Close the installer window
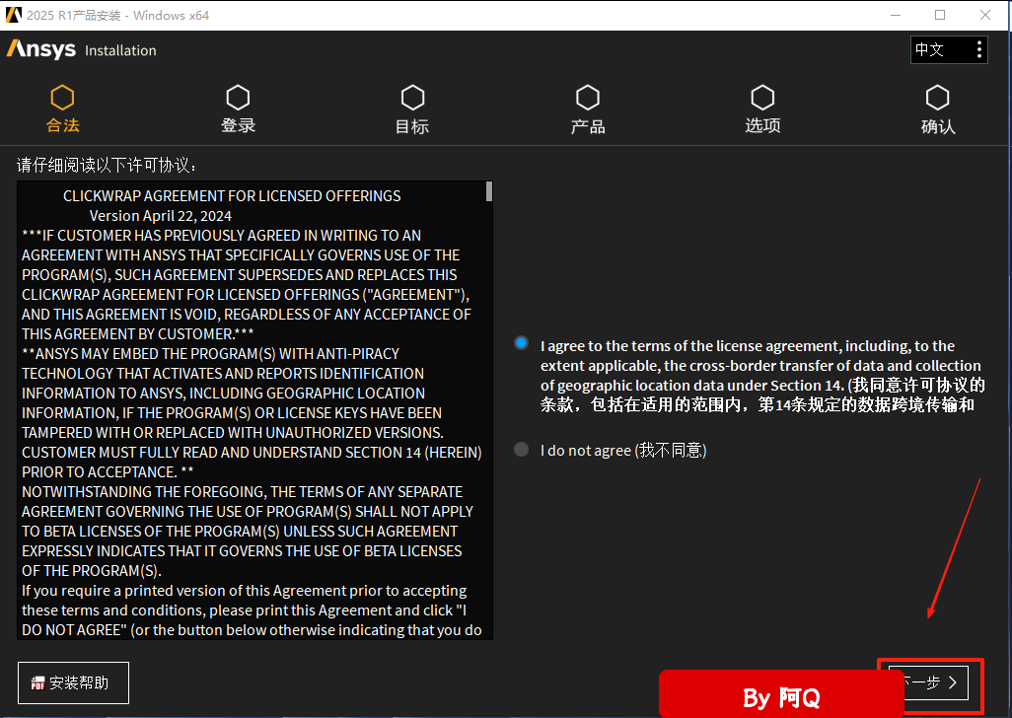The height and width of the screenshot is (718, 1012). (x=985, y=15)
